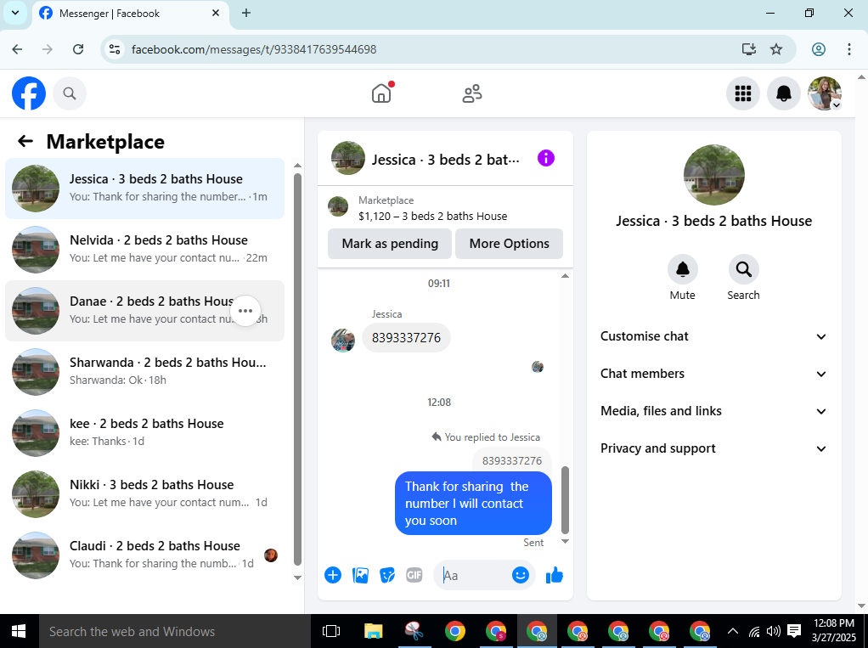Image resolution: width=868 pixels, height=648 pixels.
Task: Show hidden system tray icons chevron
Action: coord(732,631)
